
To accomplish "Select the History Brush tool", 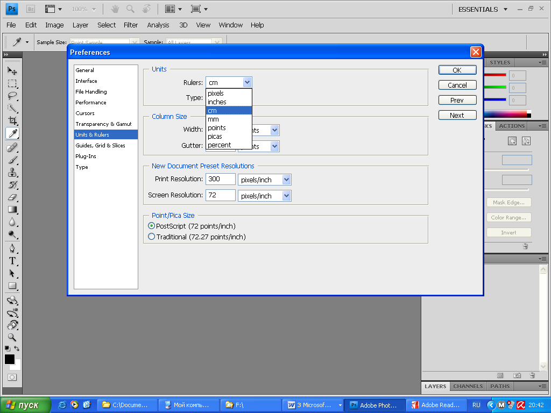I will tap(12, 185).
